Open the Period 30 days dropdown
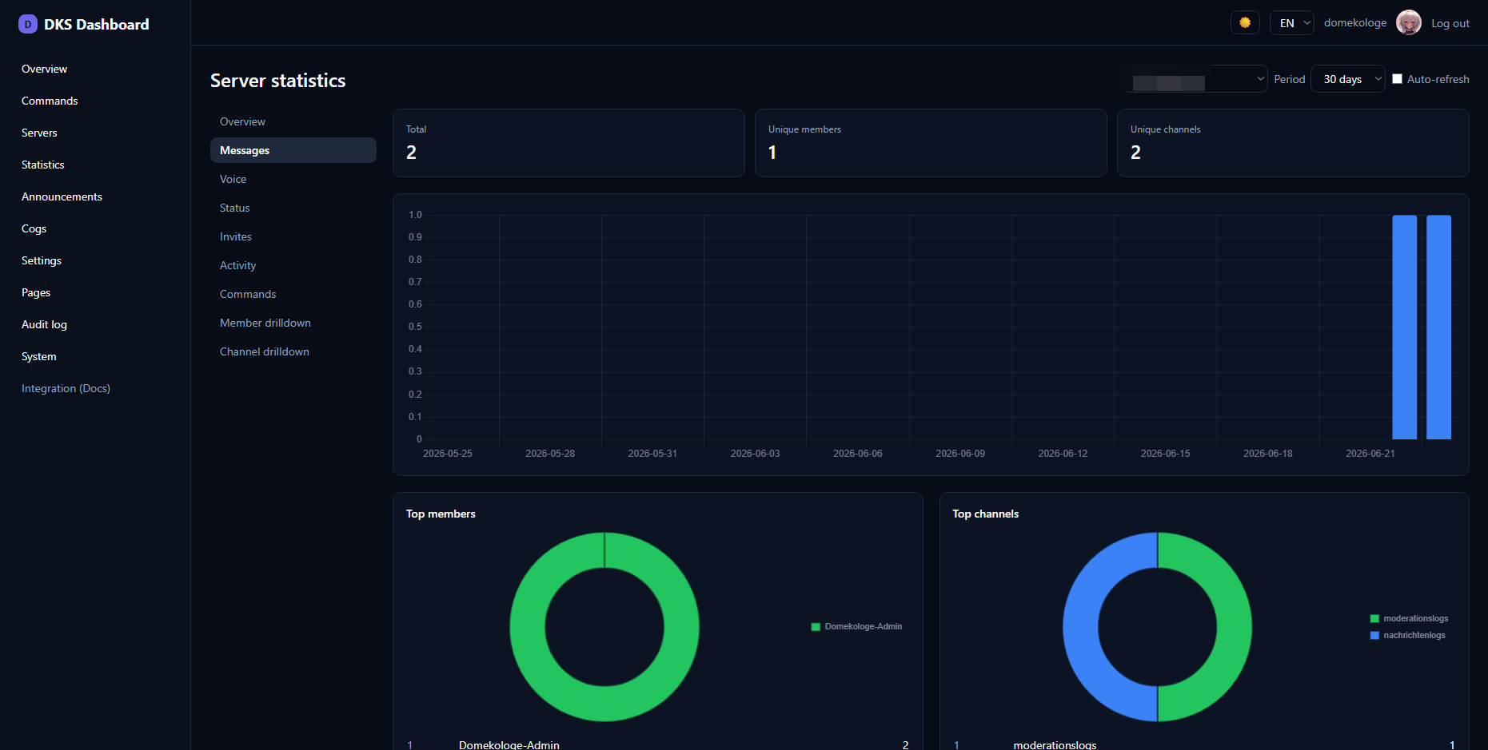1488x750 pixels. tap(1348, 79)
